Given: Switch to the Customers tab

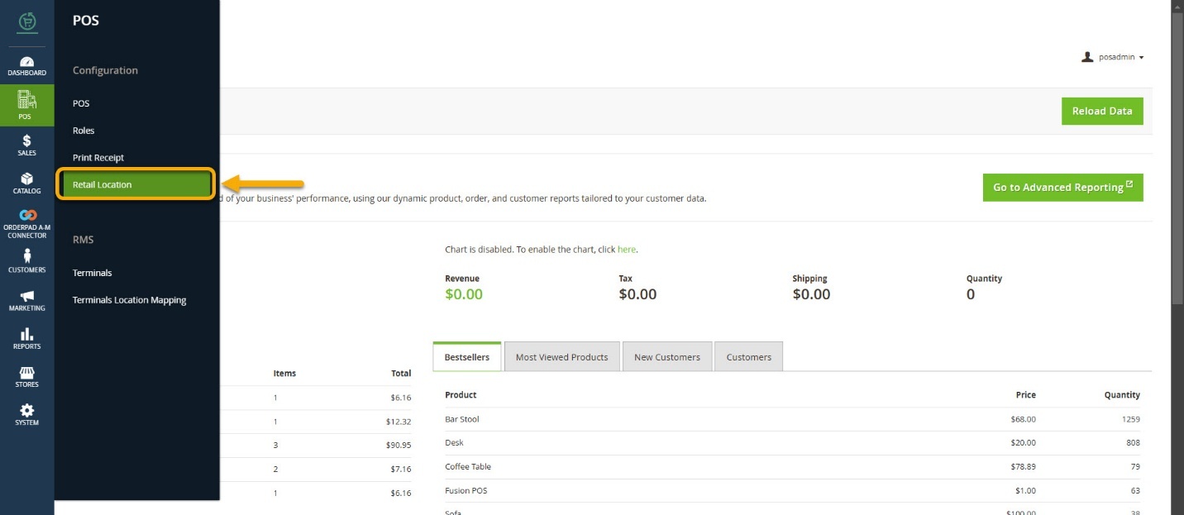Looking at the screenshot, I should coord(749,357).
